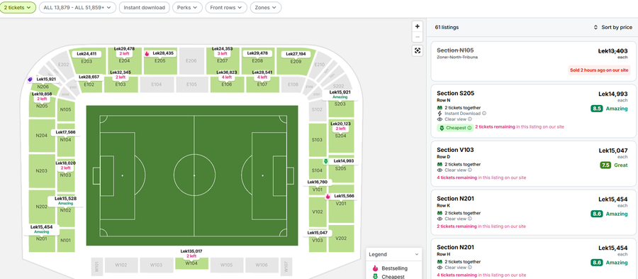This screenshot has height=279, width=638.
Task: Open the price range filter dropdown
Action: click(x=77, y=7)
